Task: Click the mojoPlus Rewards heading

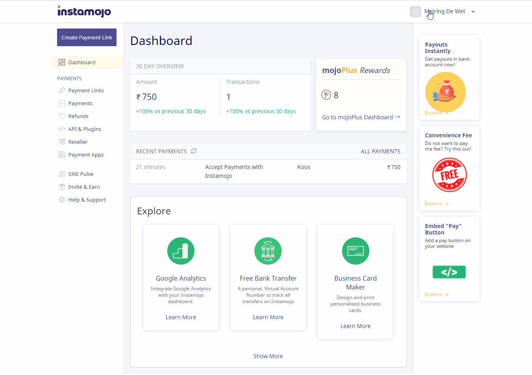Action: (x=356, y=70)
